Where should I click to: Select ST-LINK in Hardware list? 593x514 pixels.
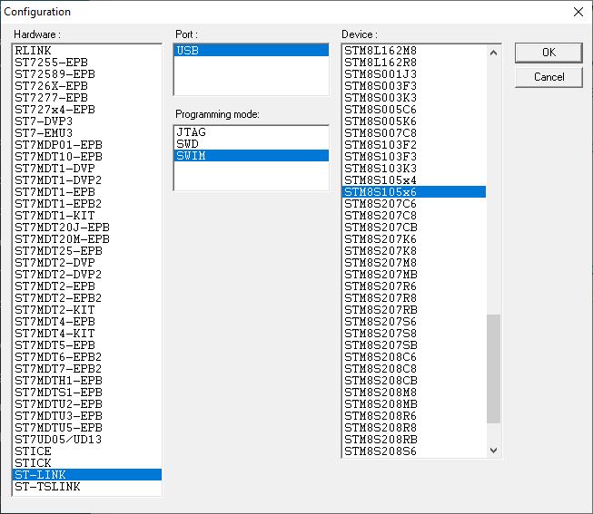(40, 475)
